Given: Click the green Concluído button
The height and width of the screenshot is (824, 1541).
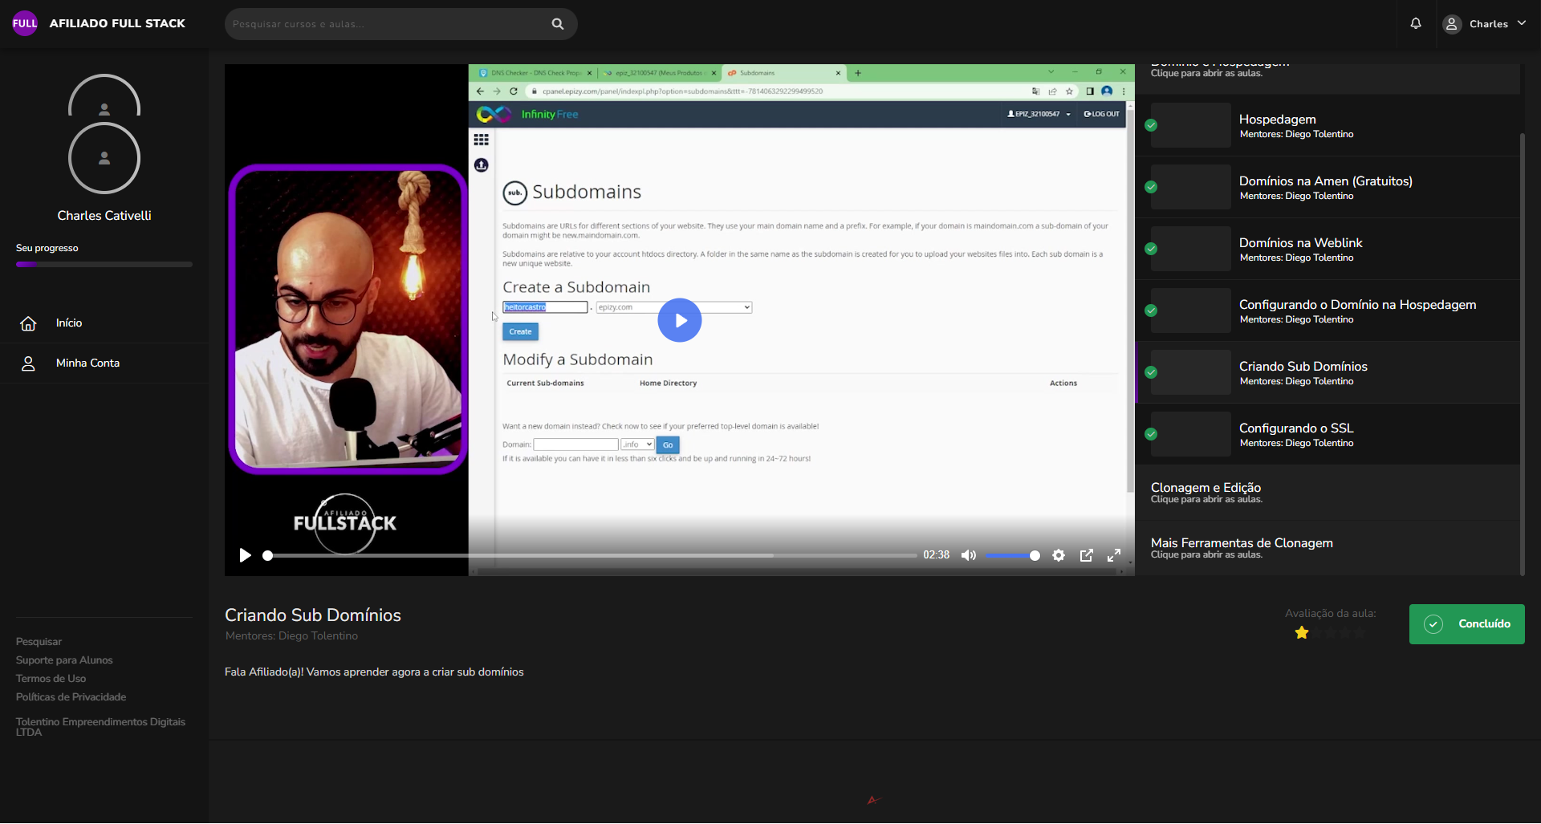Looking at the screenshot, I should pyautogui.click(x=1466, y=624).
